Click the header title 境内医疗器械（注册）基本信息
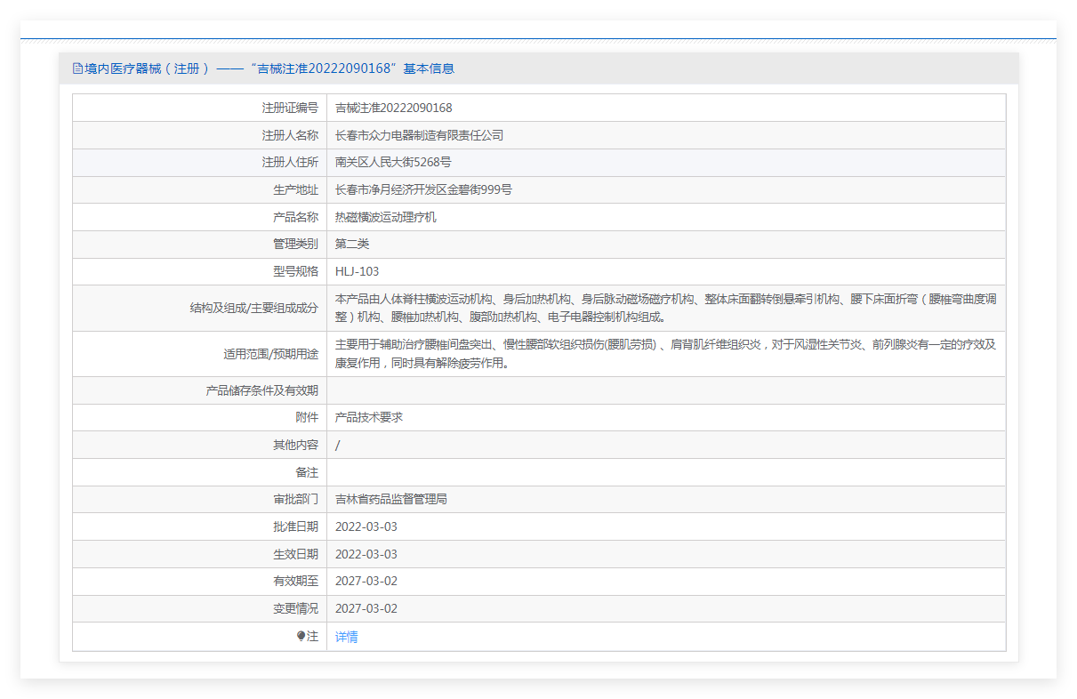Viewport: 1077px width, 699px height. pos(269,68)
